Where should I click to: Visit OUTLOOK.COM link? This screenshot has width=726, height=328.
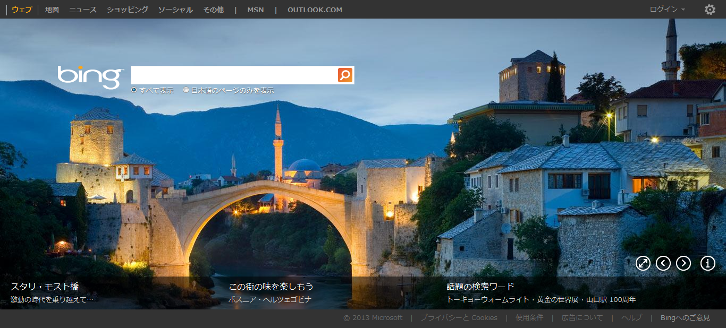pyautogui.click(x=315, y=10)
